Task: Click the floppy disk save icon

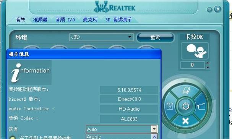Action: 170,106
